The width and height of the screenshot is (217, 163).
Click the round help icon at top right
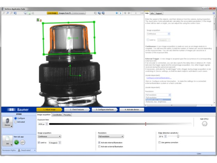click(x=214, y=13)
